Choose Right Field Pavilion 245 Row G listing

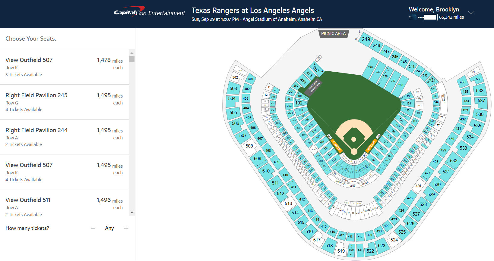point(64,102)
